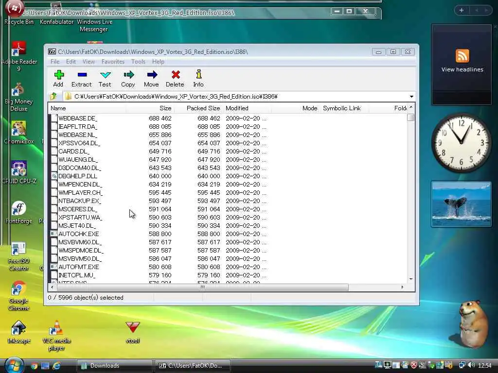Expand the address path dropdown
Viewport: 498px width, 373px height.
[x=411, y=97]
